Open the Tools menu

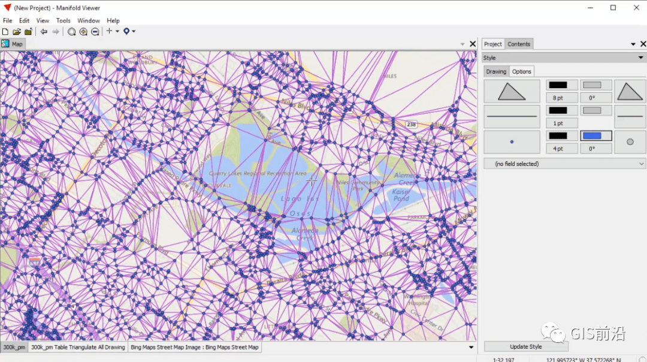coord(63,20)
